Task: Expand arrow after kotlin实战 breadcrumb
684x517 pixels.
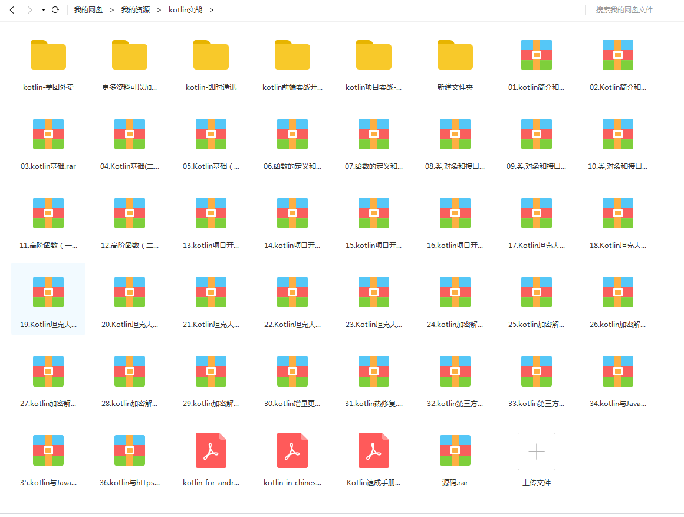Action: pyautogui.click(x=212, y=9)
